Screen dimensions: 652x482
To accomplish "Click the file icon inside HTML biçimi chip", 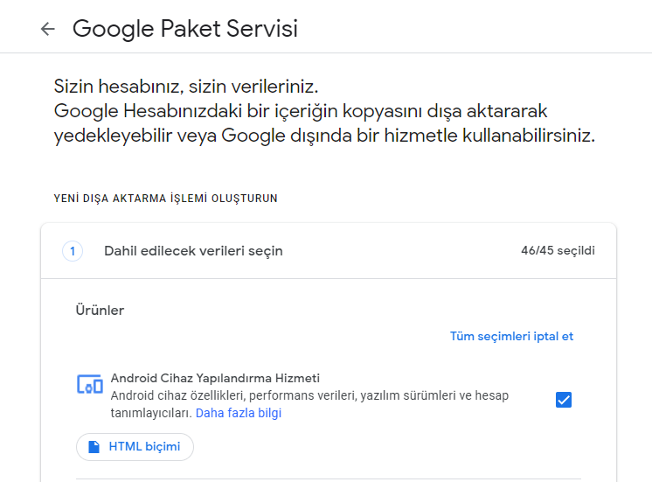I will click(94, 447).
